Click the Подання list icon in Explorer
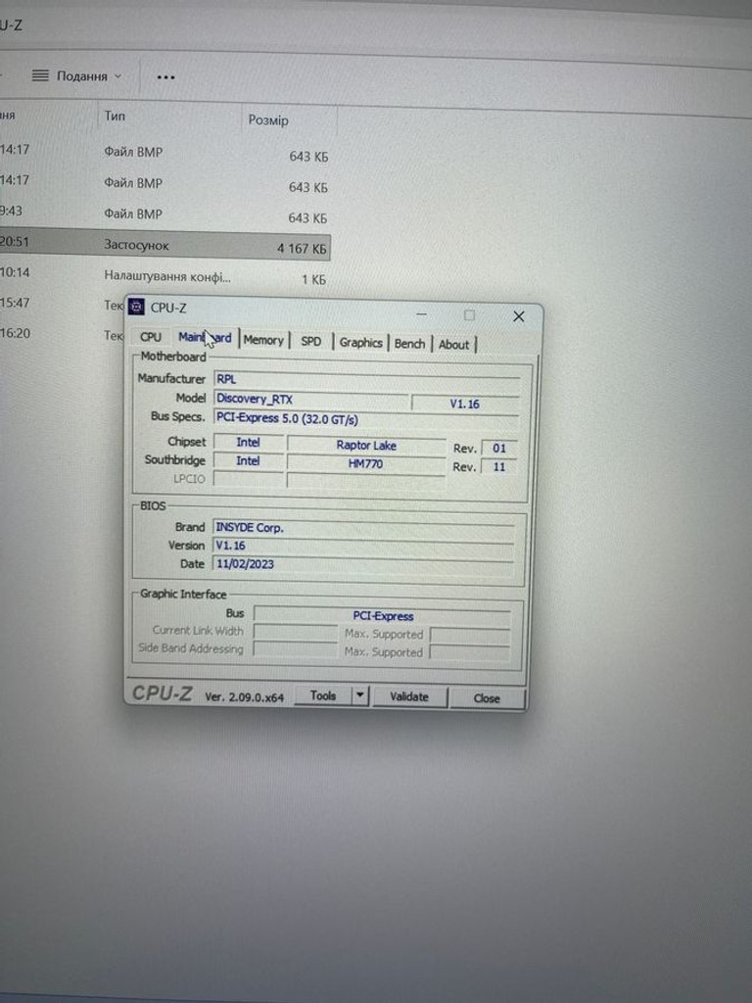Screen dimensions: 752x1003 (40, 75)
